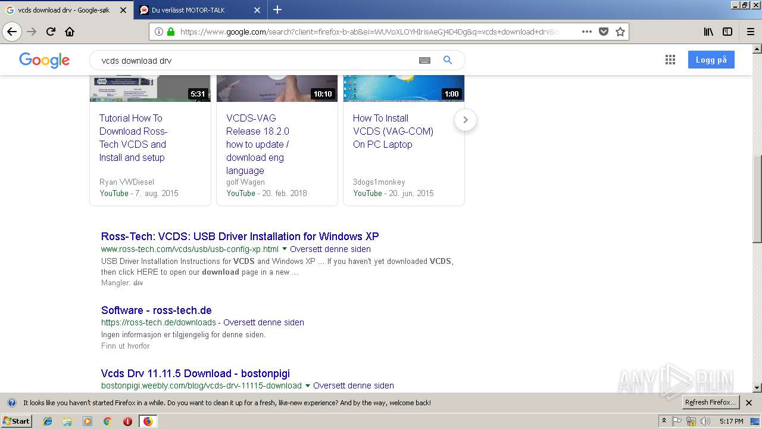Image resolution: width=762 pixels, height=429 pixels.
Task: Launch Opera from the taskbar
Action: pos(127,421)
